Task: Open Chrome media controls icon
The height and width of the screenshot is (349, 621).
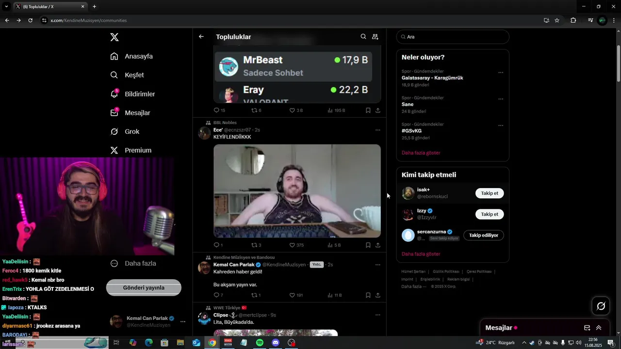Action: (590, 20)
